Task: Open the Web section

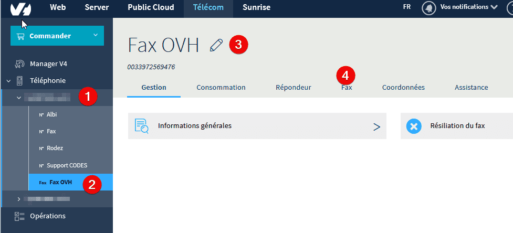Action: click(58, 7)
